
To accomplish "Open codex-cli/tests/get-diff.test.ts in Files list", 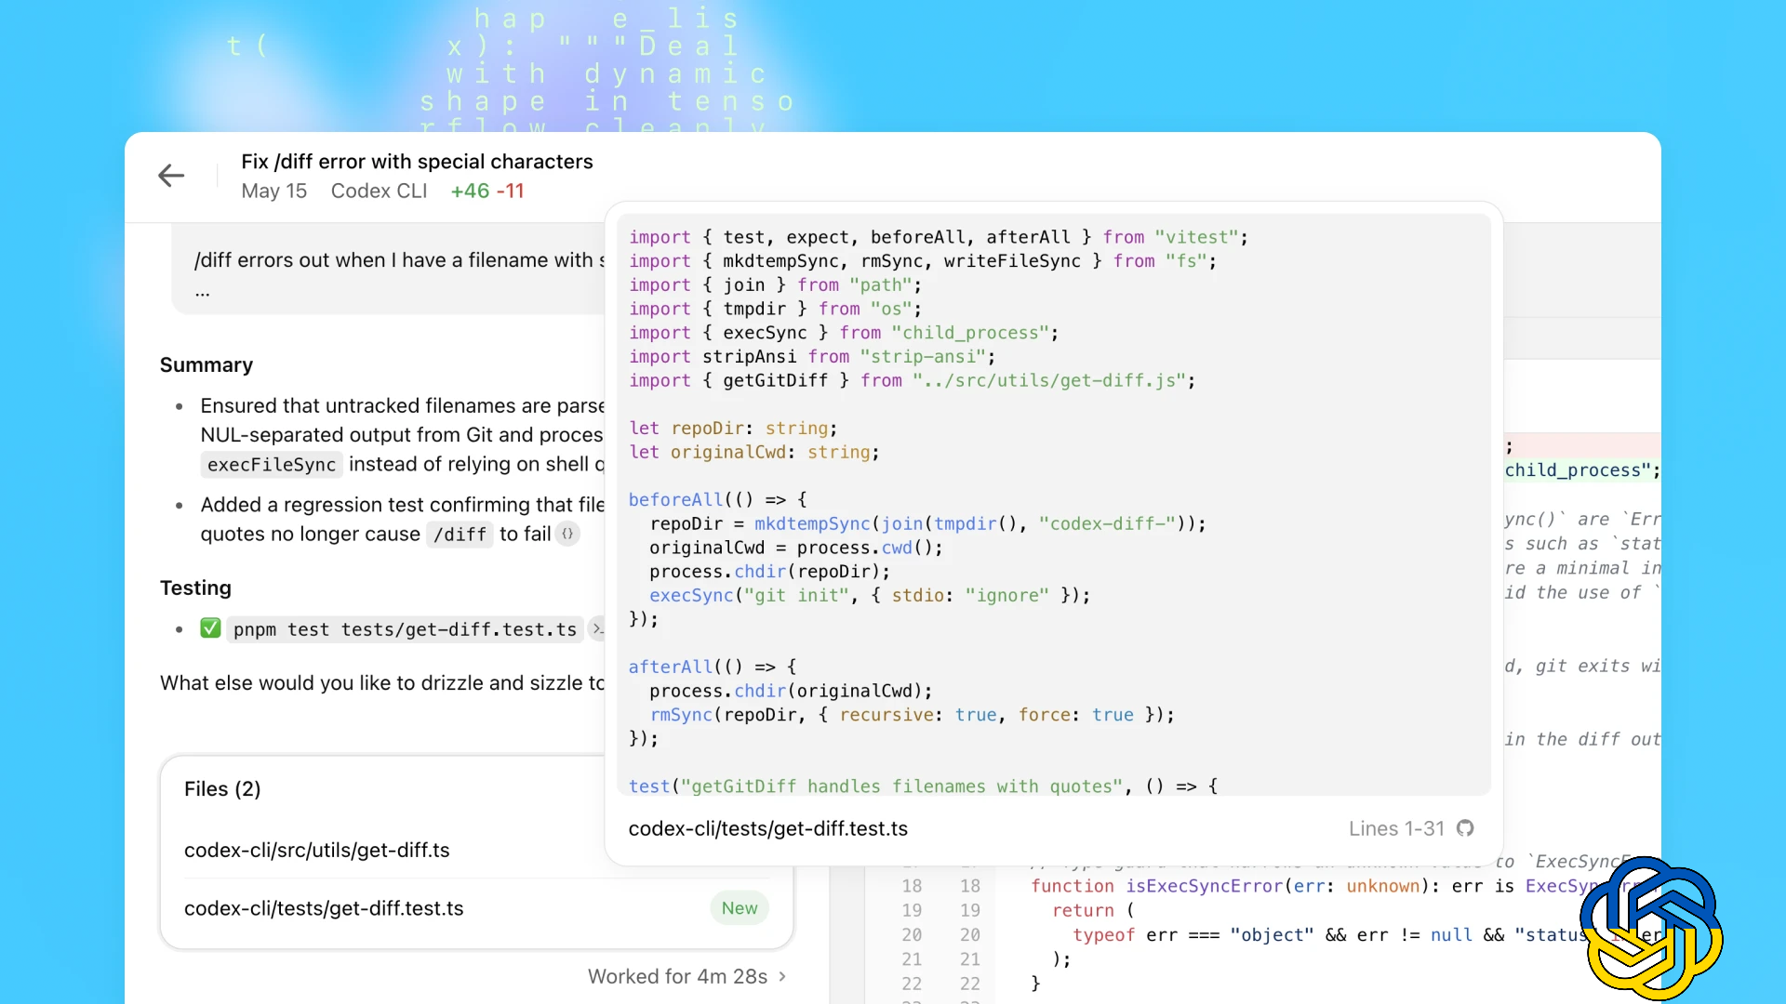I will [324, 908].
